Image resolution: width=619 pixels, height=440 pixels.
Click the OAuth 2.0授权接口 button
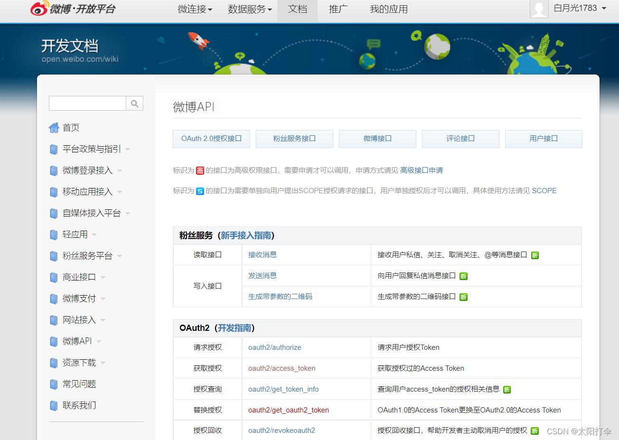click(x=211, y=139)
